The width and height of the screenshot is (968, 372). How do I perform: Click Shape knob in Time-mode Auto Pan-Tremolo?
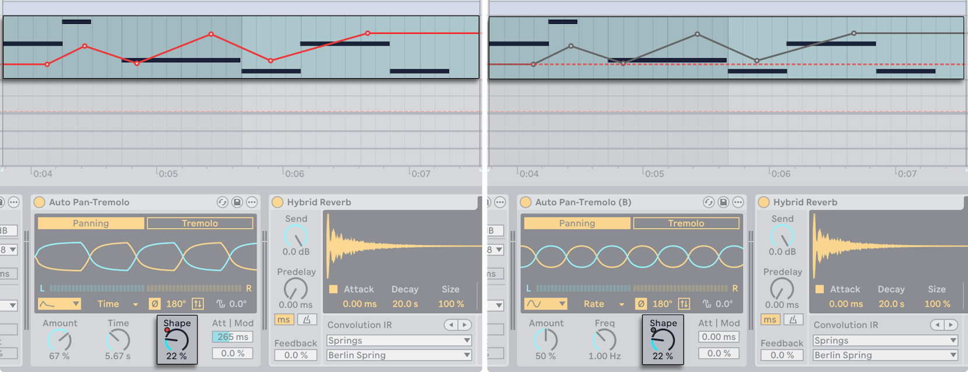pyautogui.click(x=176, y=340)
